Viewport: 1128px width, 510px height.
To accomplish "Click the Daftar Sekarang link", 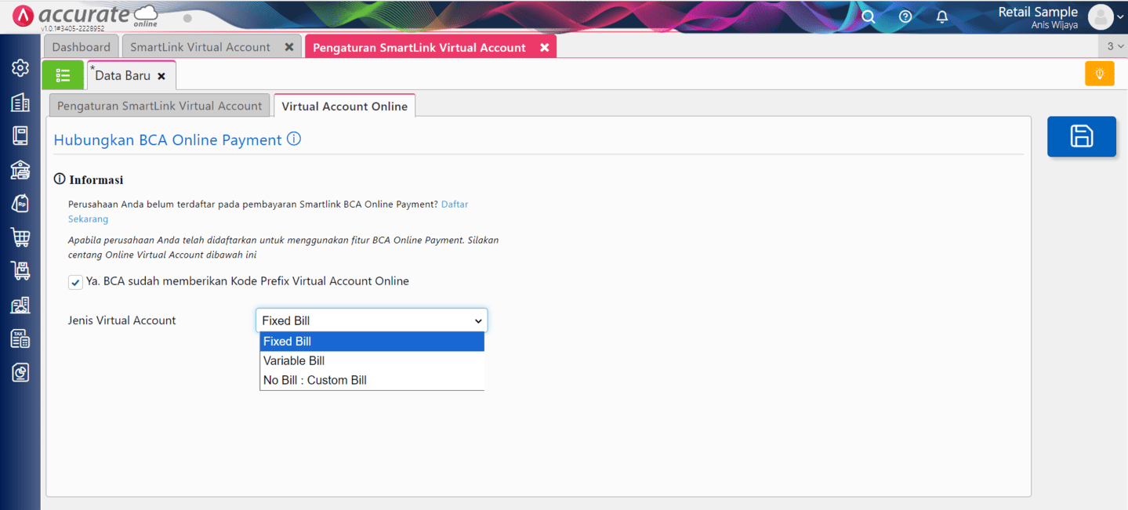I will [455, 204].
